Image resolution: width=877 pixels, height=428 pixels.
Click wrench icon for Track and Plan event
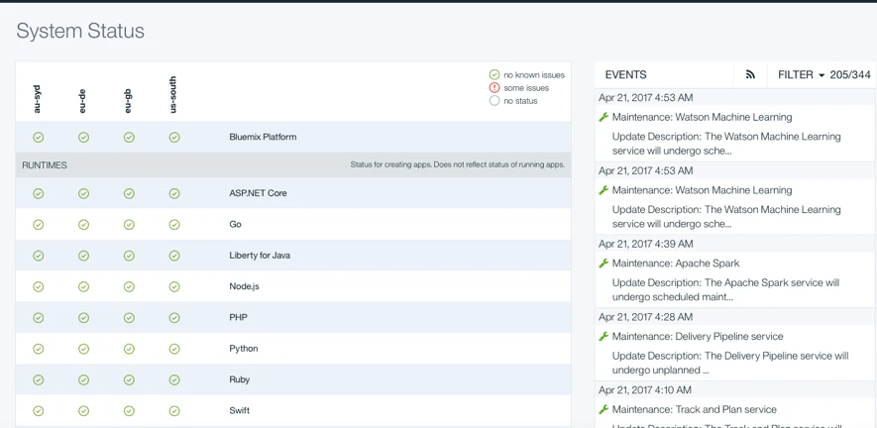click(603, 409)
